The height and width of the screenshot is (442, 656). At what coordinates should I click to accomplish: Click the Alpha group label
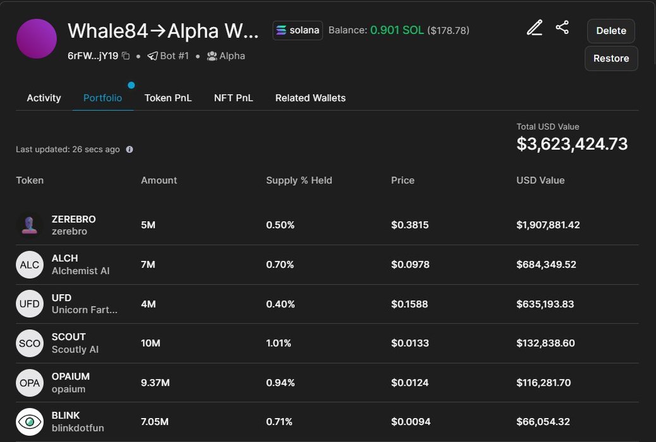point(226,56)
